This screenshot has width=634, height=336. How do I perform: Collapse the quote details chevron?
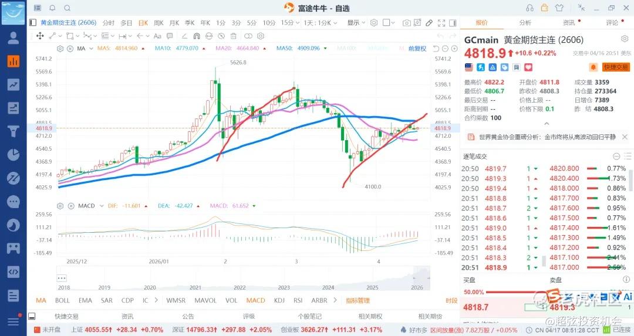tap(547, 124)
